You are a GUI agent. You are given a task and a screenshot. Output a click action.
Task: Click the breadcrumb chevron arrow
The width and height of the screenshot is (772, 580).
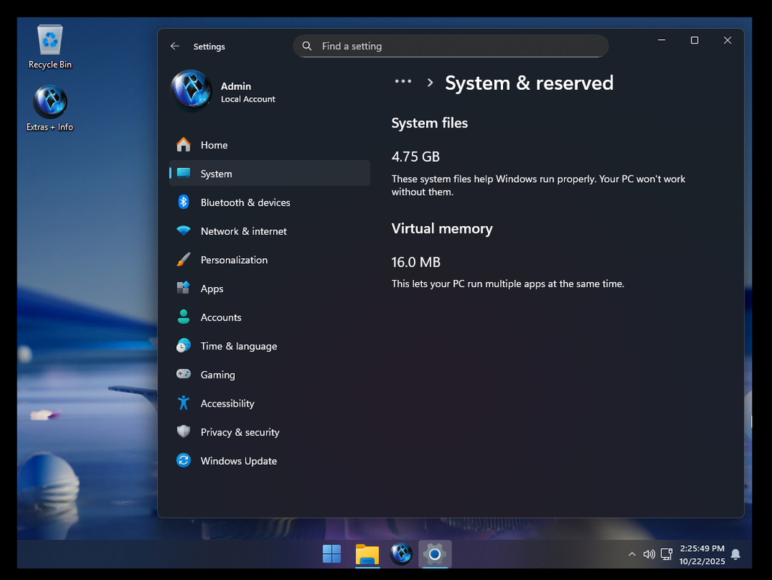(x=430, y=82)
